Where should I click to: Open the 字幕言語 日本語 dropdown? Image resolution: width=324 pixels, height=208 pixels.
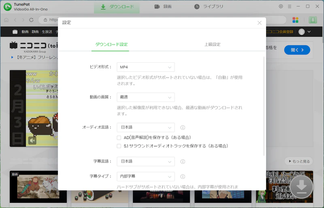point(146,161)
